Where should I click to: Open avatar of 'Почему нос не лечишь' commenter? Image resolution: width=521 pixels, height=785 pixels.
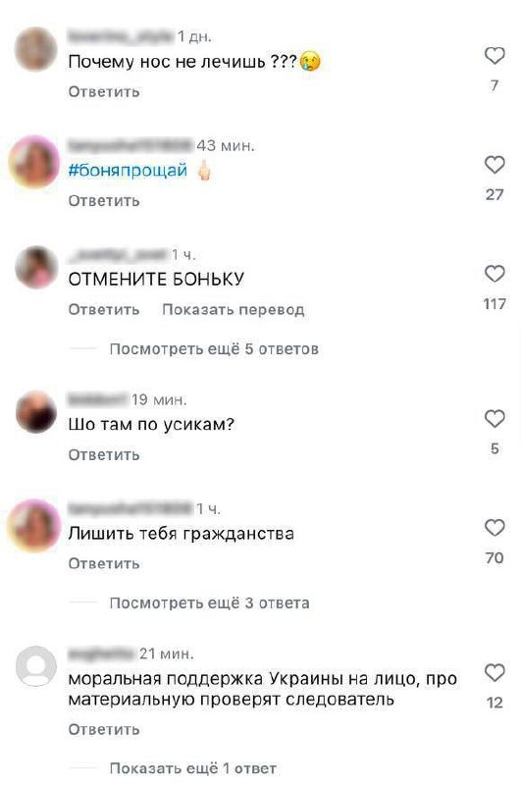coord(35,49)
